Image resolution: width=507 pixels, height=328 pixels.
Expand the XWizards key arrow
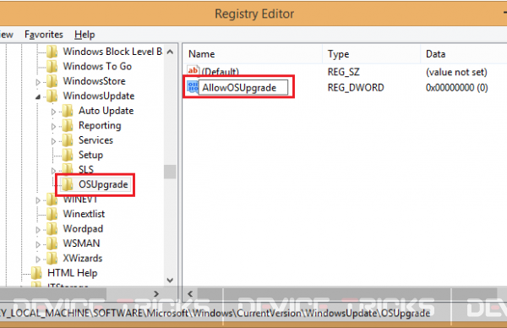click(38, 259)
